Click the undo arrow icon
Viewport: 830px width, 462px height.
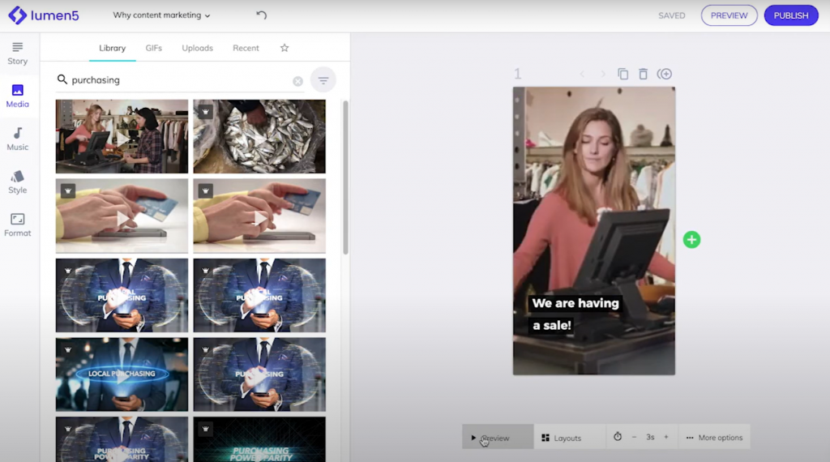coord(261,15)
